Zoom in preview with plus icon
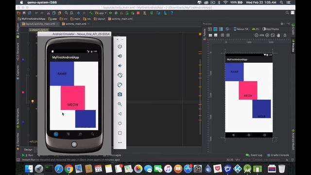The height and width of the screenshot is (175, 311). tap(267, 35)
